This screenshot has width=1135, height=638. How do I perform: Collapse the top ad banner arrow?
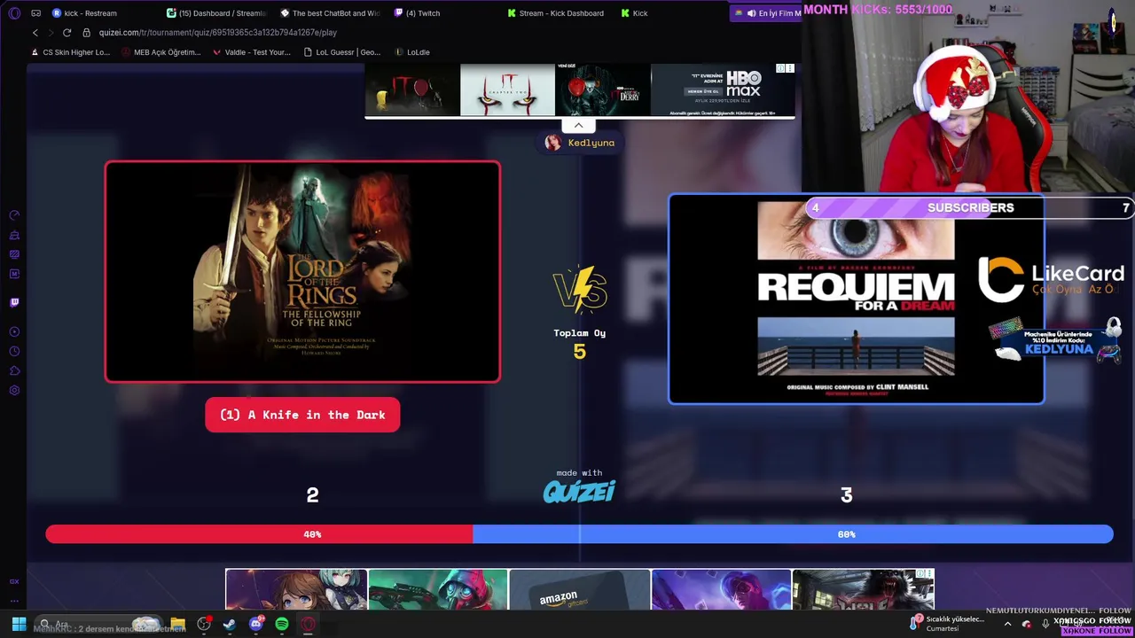coord(578,126)
